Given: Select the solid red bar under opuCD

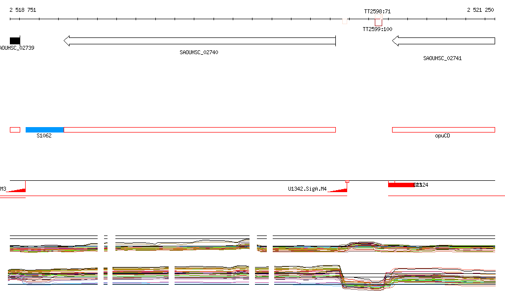Looking at the screenshot, I should point(401,185).
